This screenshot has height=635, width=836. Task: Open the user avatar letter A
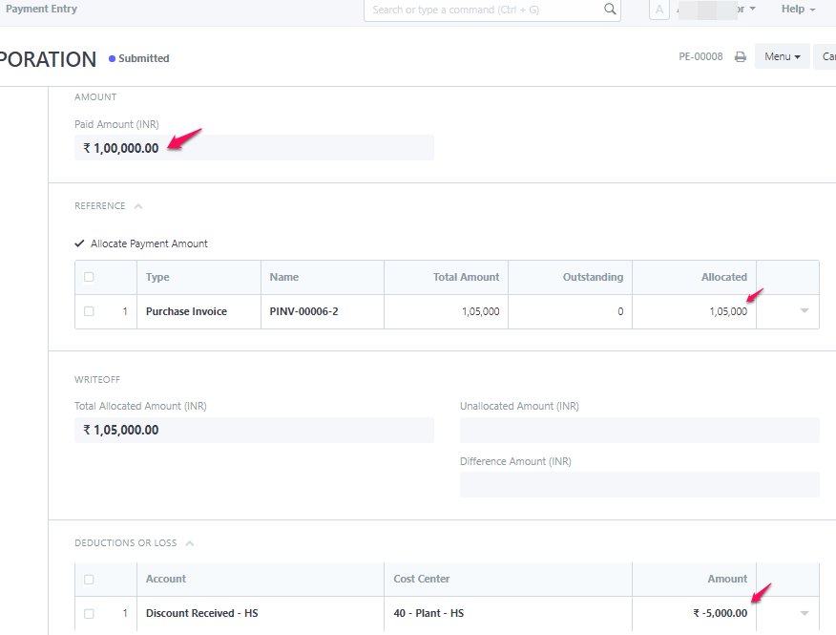pyautogui.click(x=659, y=10)
